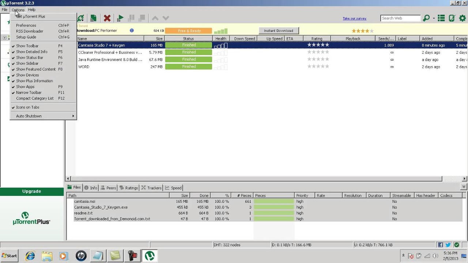This screenshot has height=263, width=468.
Task: Expand the Auto Shutdown submenu
Action: 43,116
